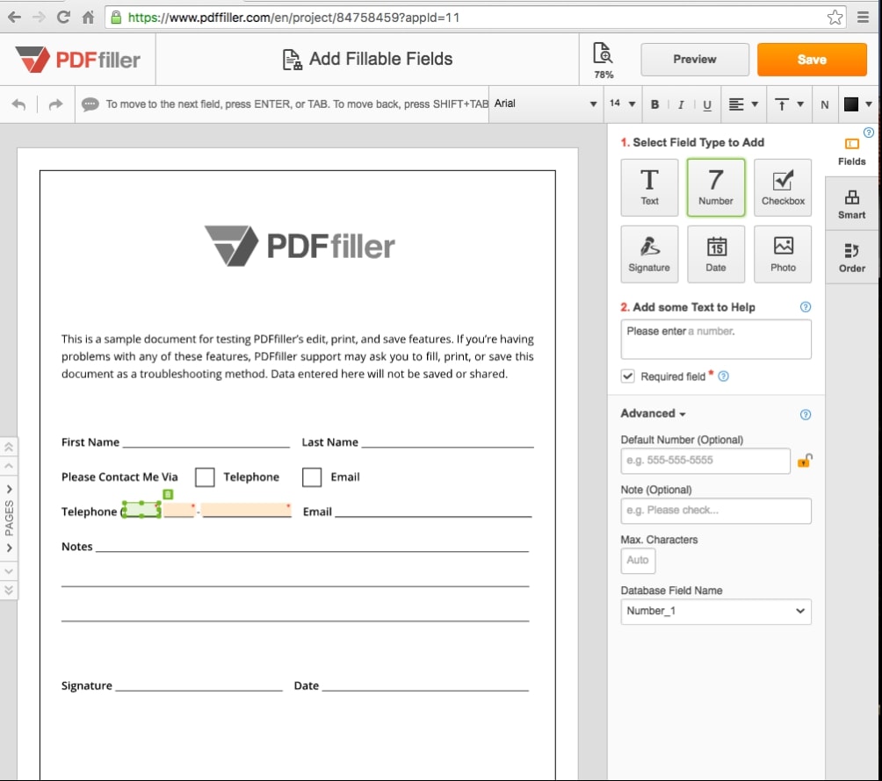Click the Preview button
The height and width of the screenshot is (781, 882).
coord(695,60)
